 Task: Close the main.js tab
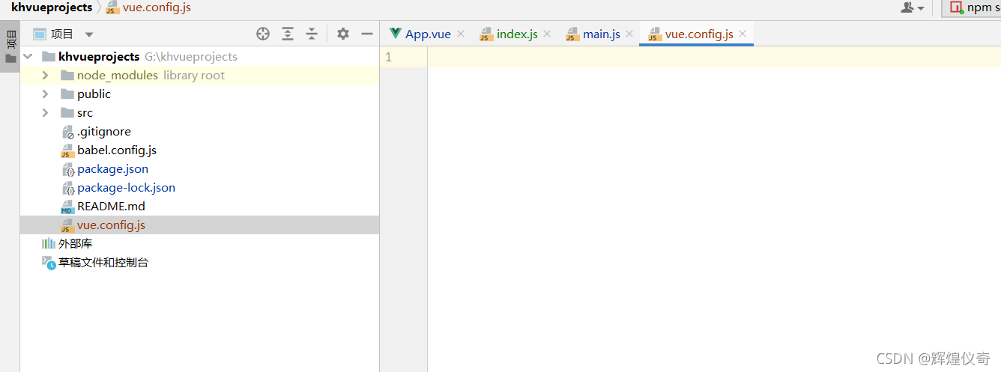pyautogui.click(x=629, y=34)
